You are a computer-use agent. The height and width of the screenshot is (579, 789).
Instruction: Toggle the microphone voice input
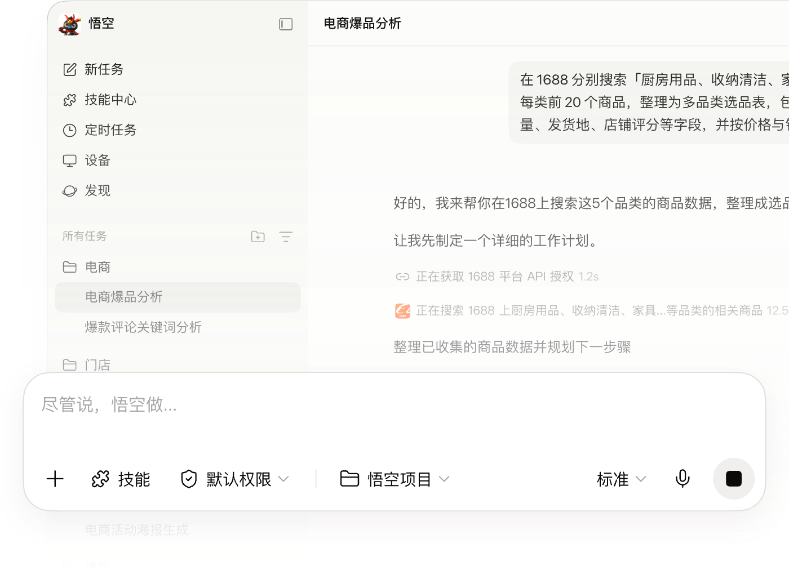coord(682,479)
